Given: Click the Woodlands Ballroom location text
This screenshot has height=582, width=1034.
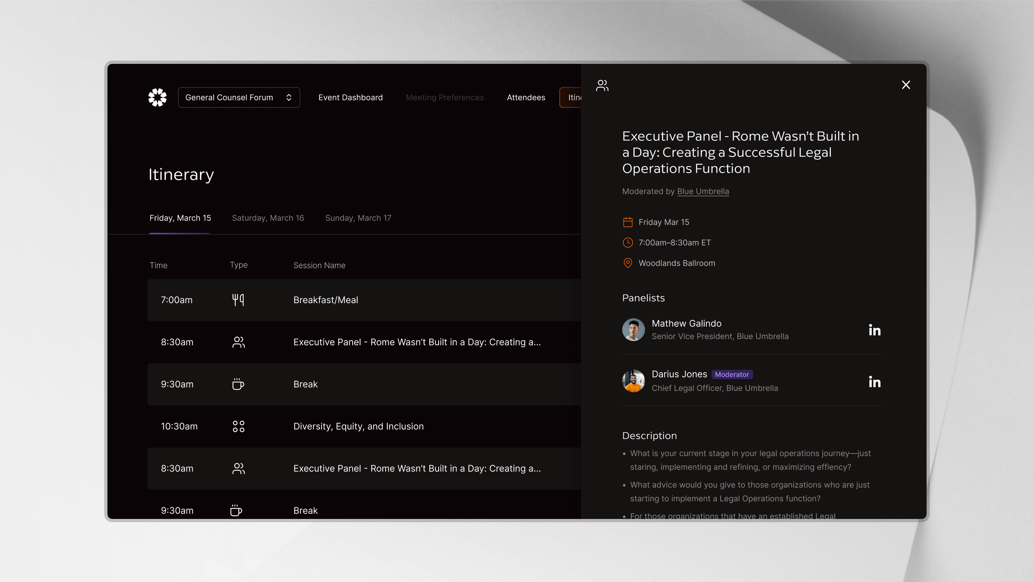Looking at the screenshot, I should [677, 263].
